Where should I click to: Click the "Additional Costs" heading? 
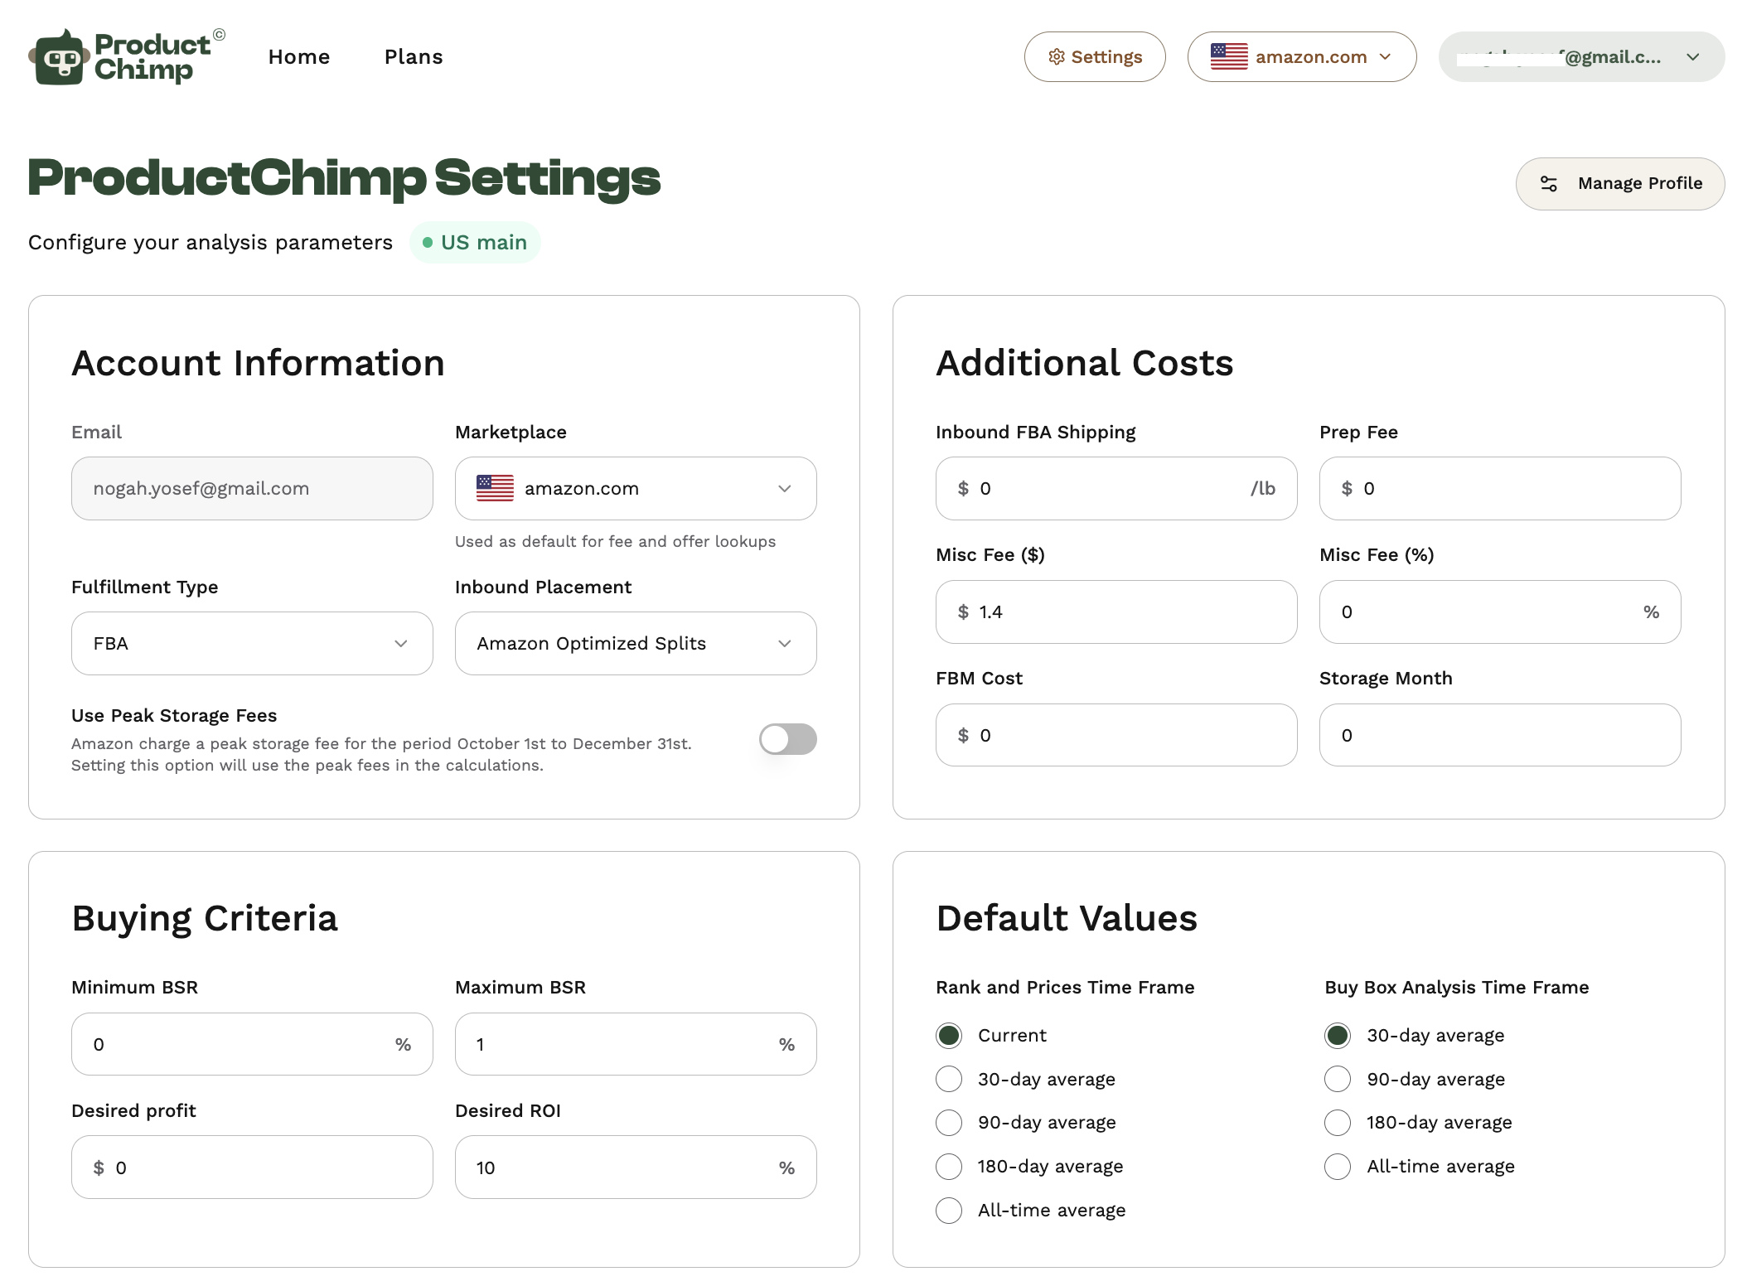point(1085,364)
